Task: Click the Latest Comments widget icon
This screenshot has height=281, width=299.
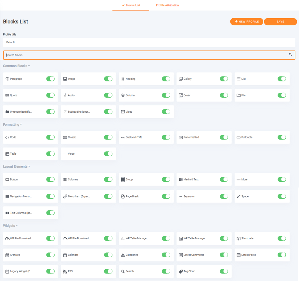Action: click(181, 255)
